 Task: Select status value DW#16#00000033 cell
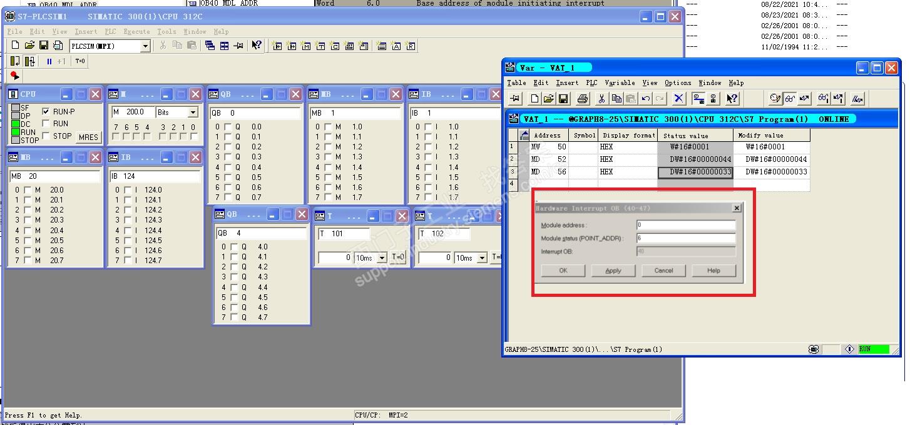pos(695,172)
